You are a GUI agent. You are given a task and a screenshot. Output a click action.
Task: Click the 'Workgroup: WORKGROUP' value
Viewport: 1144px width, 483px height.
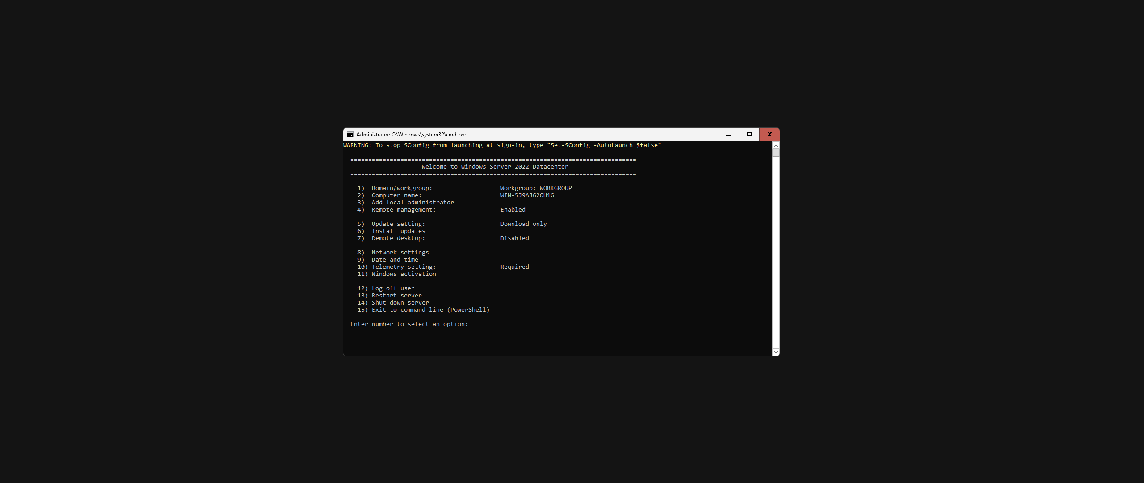[x=536, y=188]
